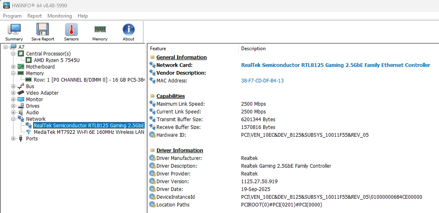The height and width of the screenshot is (213, 439).
Task: Click driver date 19-Sep-2025
Action: [x=255, y=189]
